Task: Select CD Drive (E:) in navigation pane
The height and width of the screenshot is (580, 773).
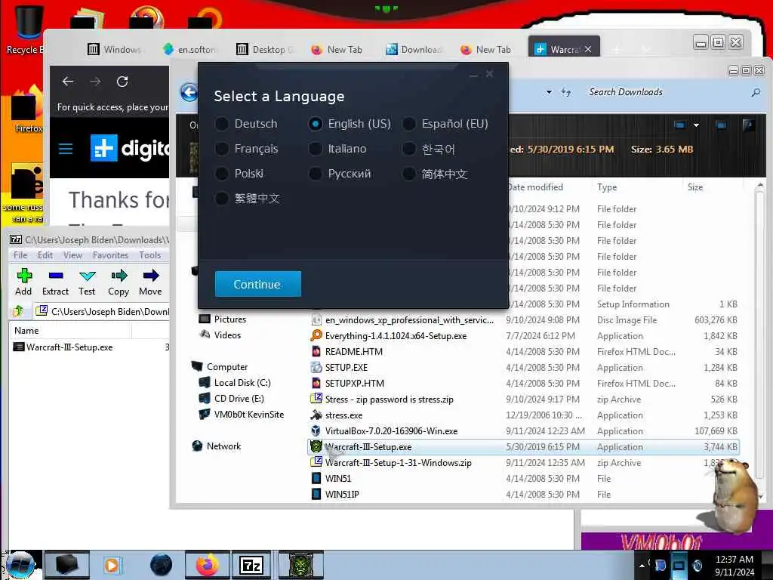Action: 231,398
